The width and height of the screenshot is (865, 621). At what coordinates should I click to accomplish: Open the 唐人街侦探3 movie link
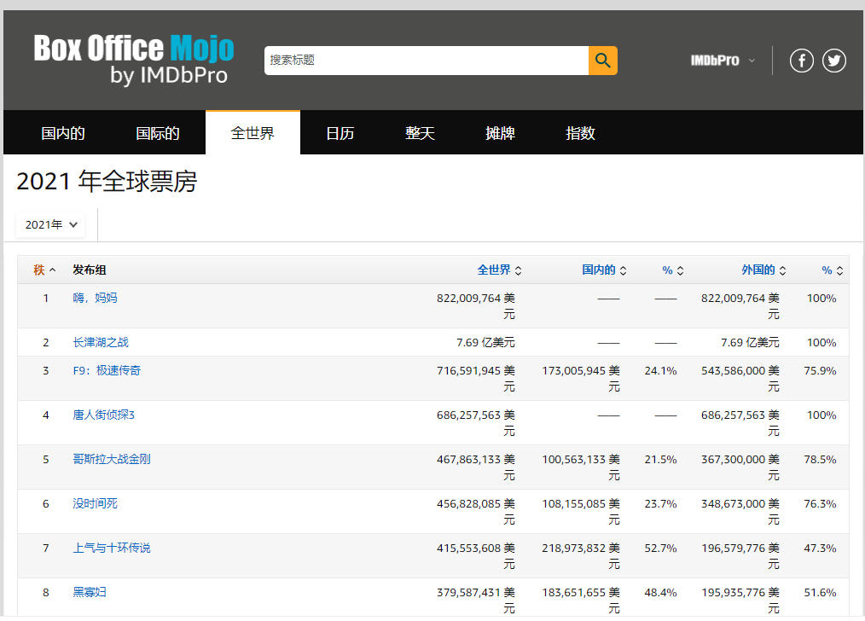click(x=104, y=415)
